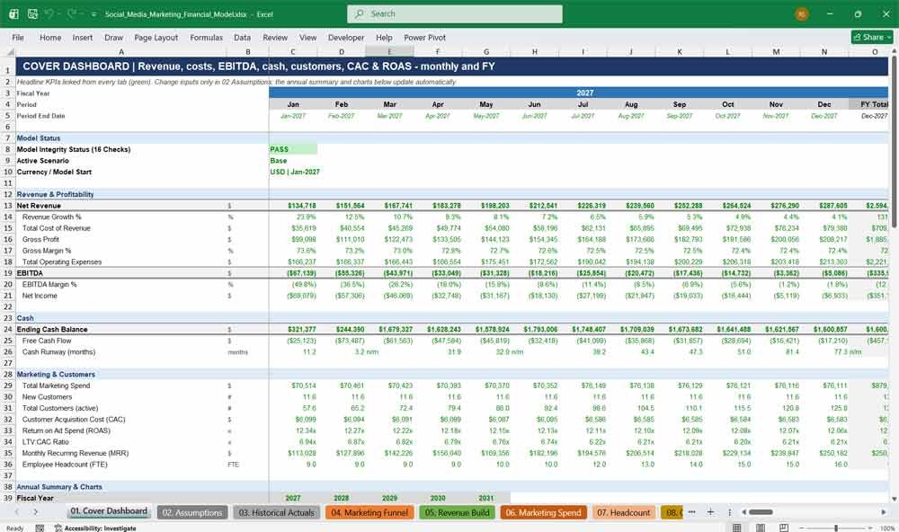The width and height of the screenshot is (899, 532).
Task: Click the Annual Summary & Charts heading
Action: [x=59, y=487]
